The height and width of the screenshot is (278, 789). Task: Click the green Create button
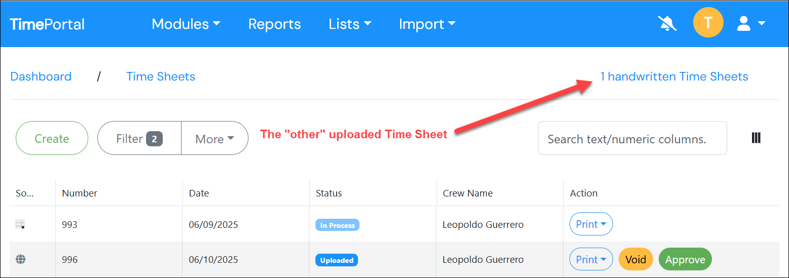52,138
